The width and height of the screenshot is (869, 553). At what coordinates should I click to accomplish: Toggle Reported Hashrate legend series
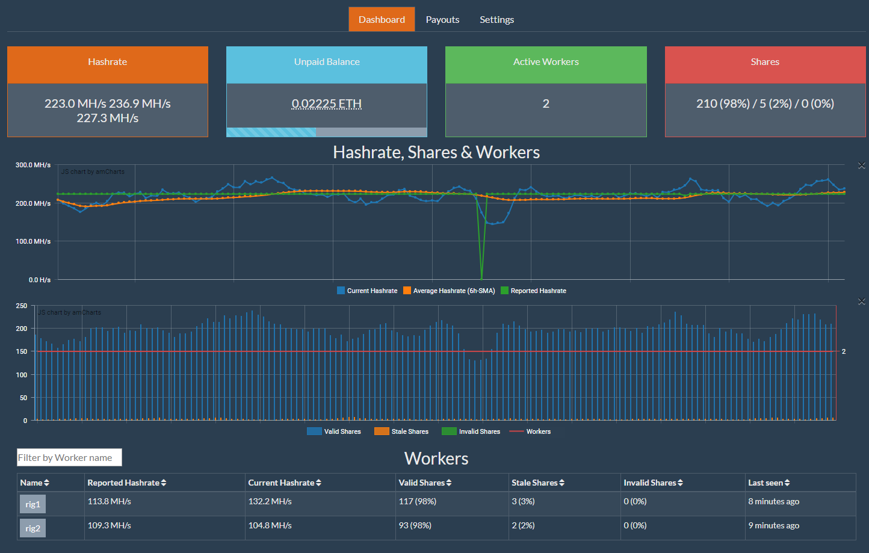[534, 291]
